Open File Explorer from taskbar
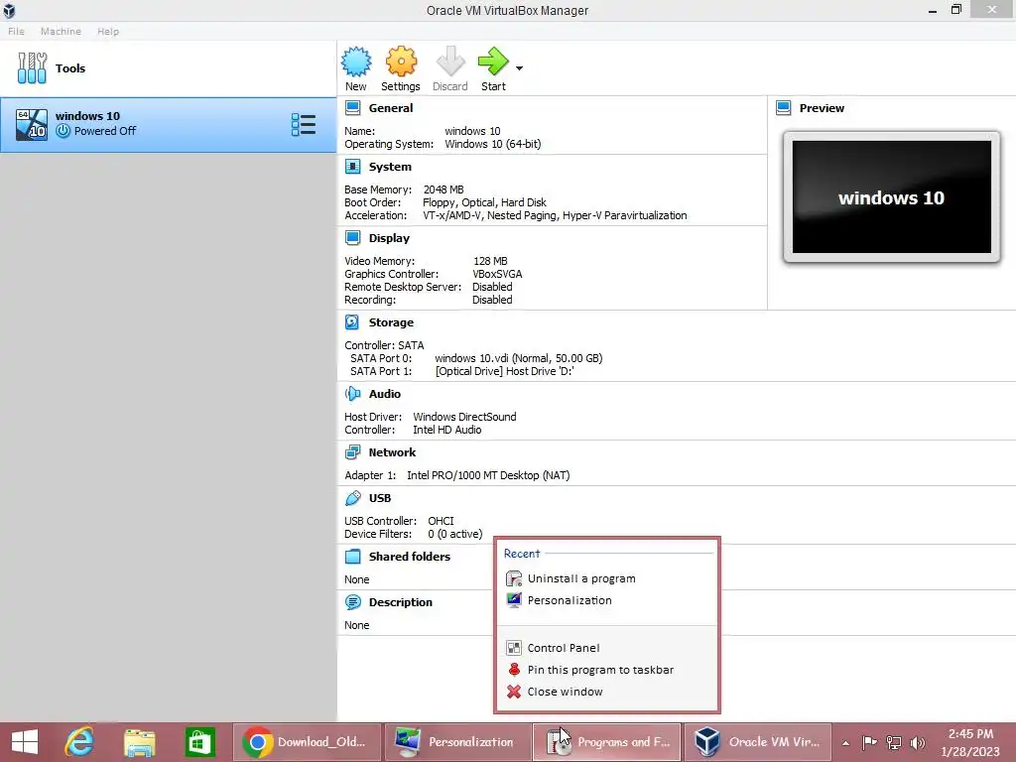The image size is (1016, 762). click(139, 742)
